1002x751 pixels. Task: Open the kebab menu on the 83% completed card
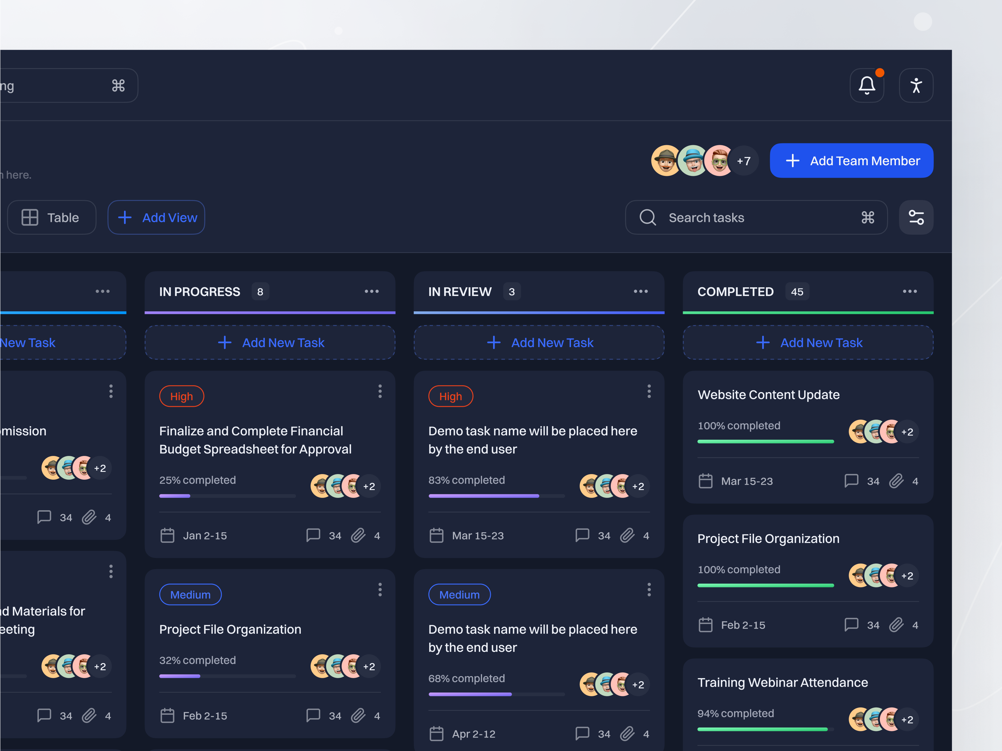click(649, 391)
